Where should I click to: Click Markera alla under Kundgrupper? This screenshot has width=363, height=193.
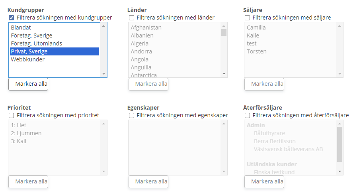28,84
